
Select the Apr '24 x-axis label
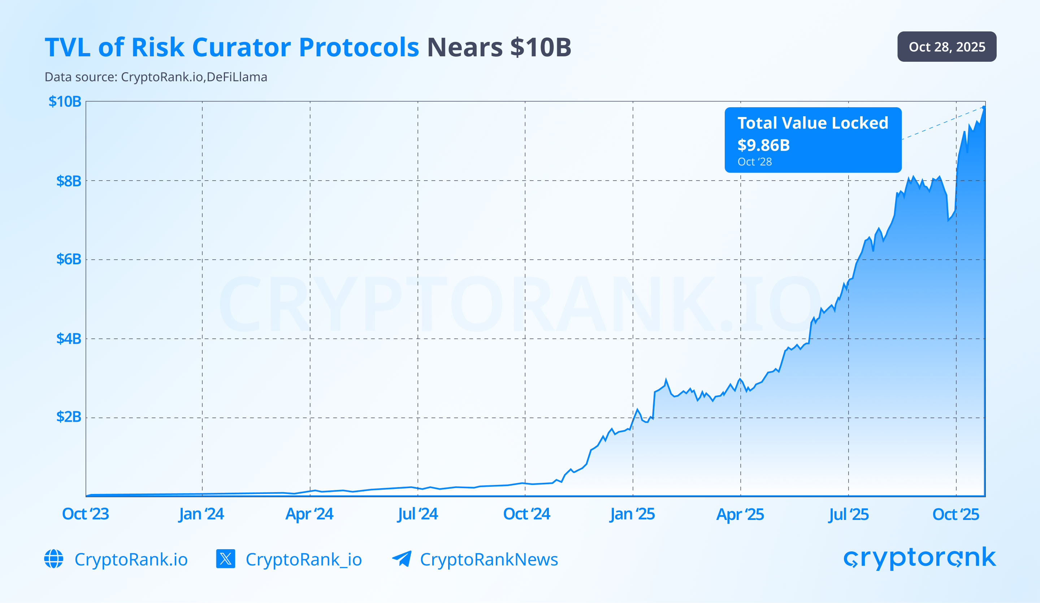coord(309,514)
